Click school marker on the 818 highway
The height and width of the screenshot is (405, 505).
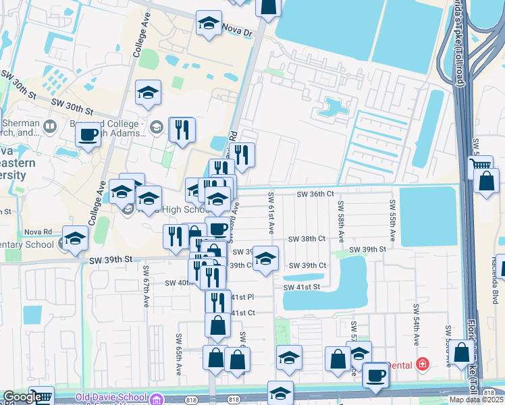[x=281, y=393]
